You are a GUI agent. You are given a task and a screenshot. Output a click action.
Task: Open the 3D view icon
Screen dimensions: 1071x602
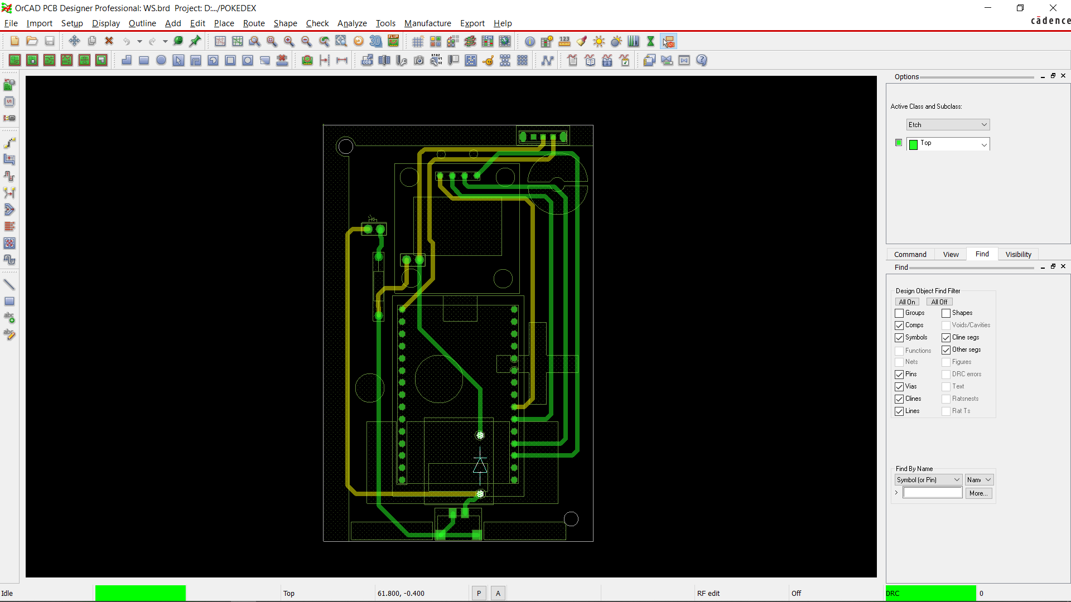tap(376, 41)
